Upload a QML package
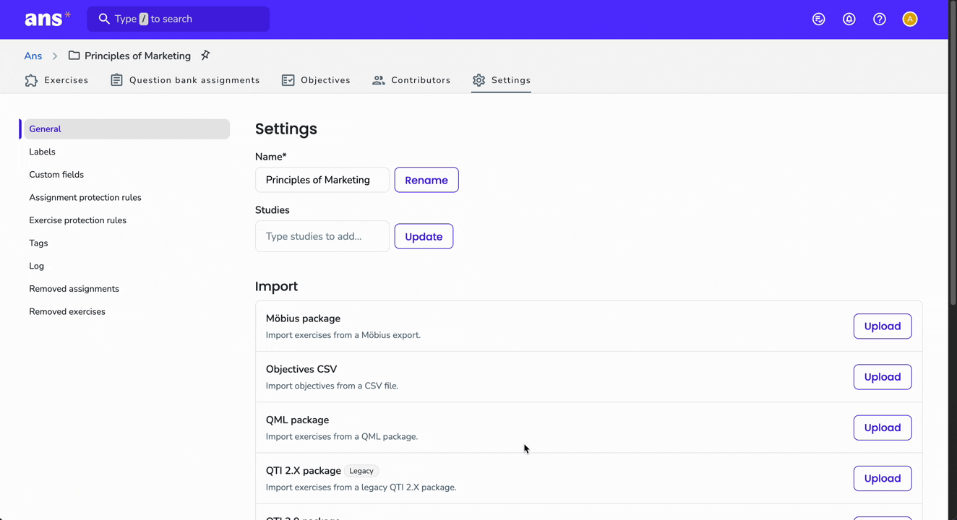957x520 pixels. (883, 428)
